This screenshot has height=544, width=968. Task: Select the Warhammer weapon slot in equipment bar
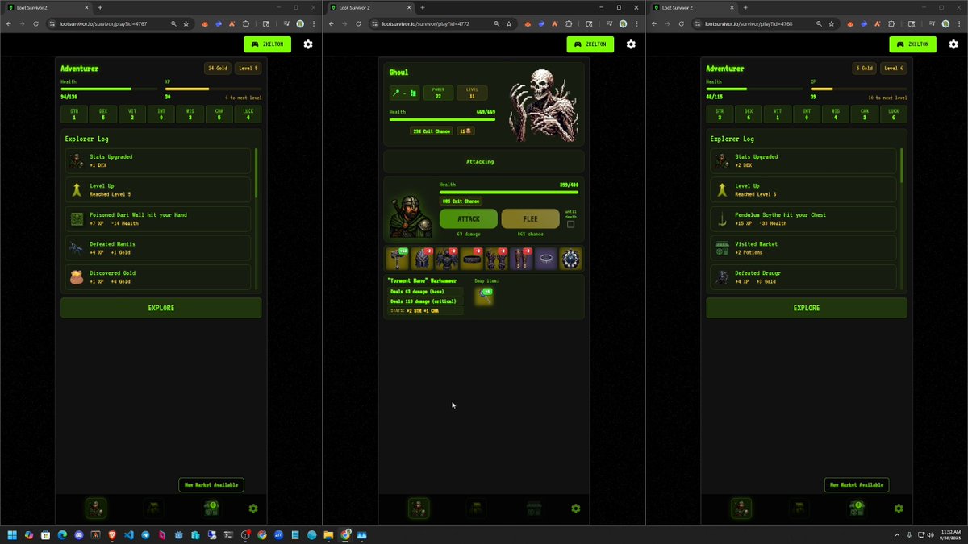[x=398, y=259]
